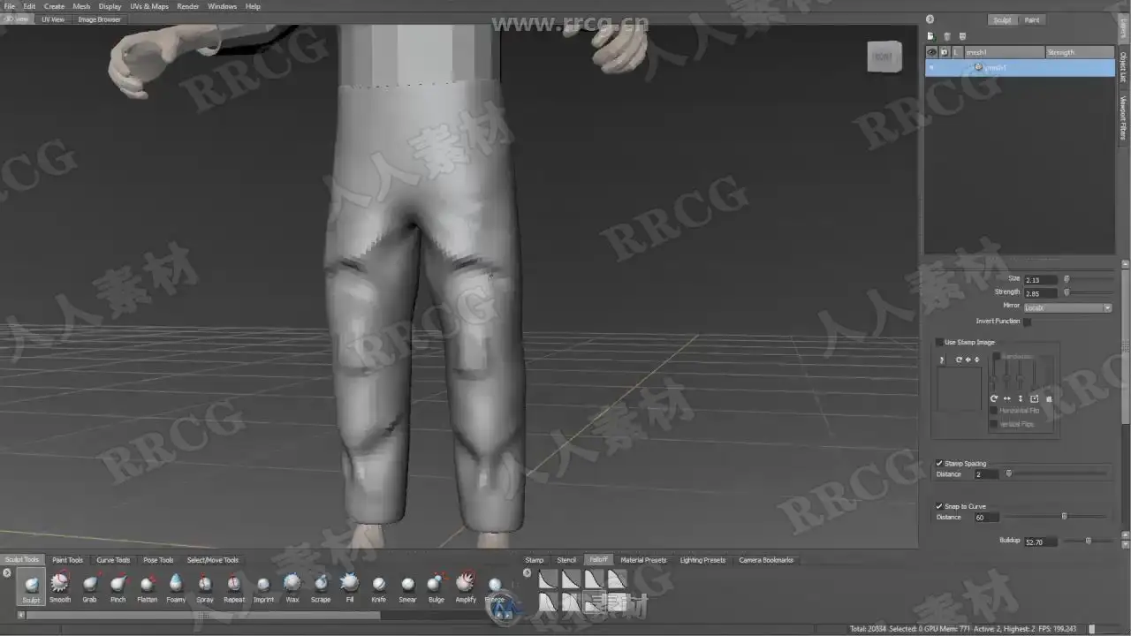Collapse the falloff tray arrow

528,573
